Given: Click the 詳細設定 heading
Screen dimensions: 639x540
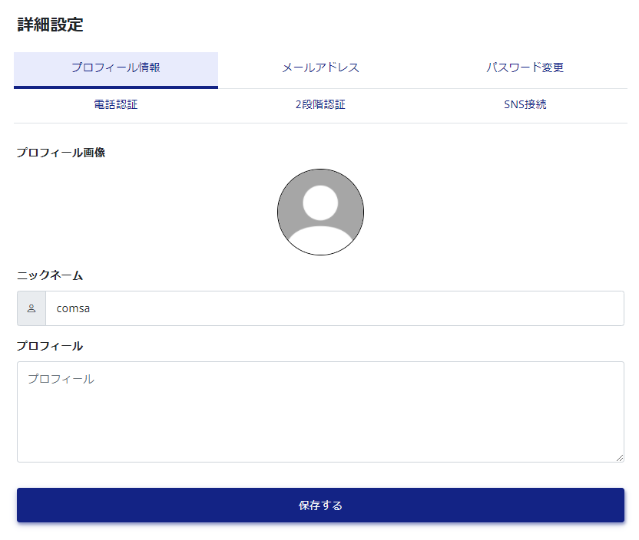Looking at the screenshot, I should click(x=50, y=25).
